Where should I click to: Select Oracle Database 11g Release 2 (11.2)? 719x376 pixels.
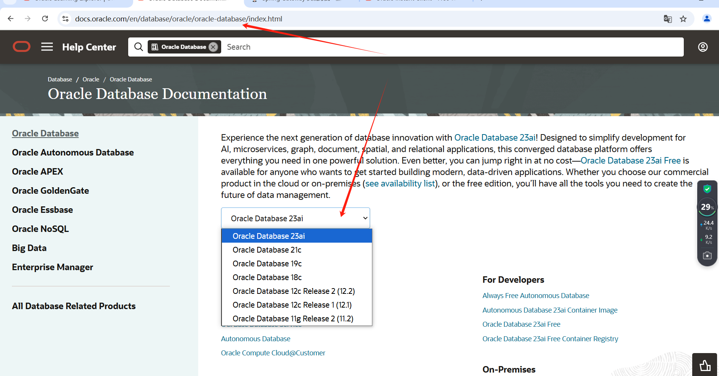[x=297, y=318]
